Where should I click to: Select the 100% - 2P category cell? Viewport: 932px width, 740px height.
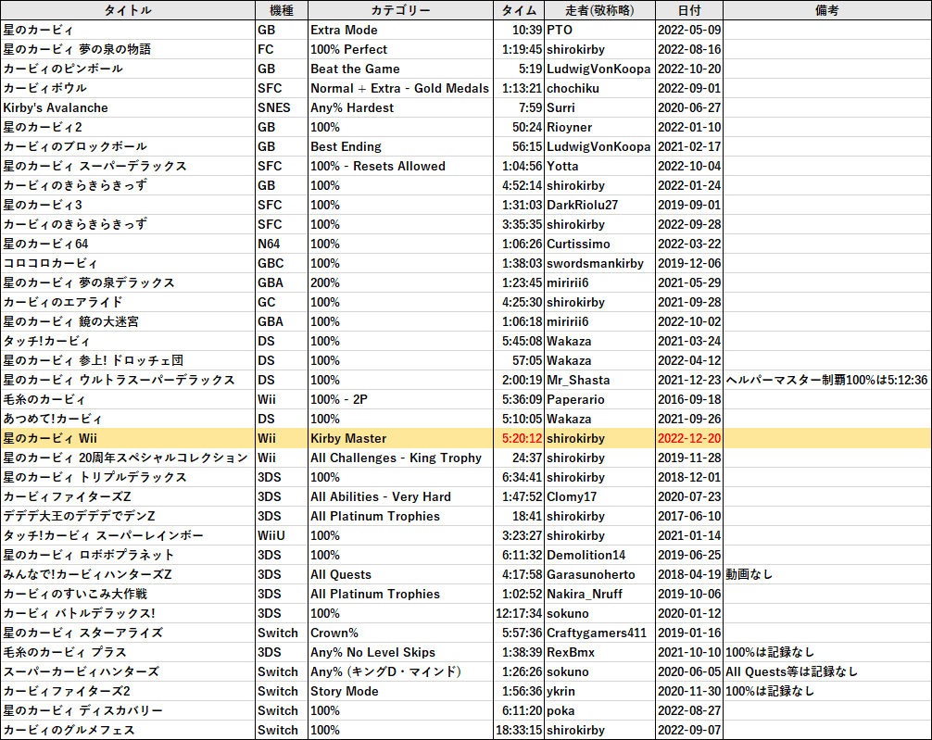click(400, 399)
